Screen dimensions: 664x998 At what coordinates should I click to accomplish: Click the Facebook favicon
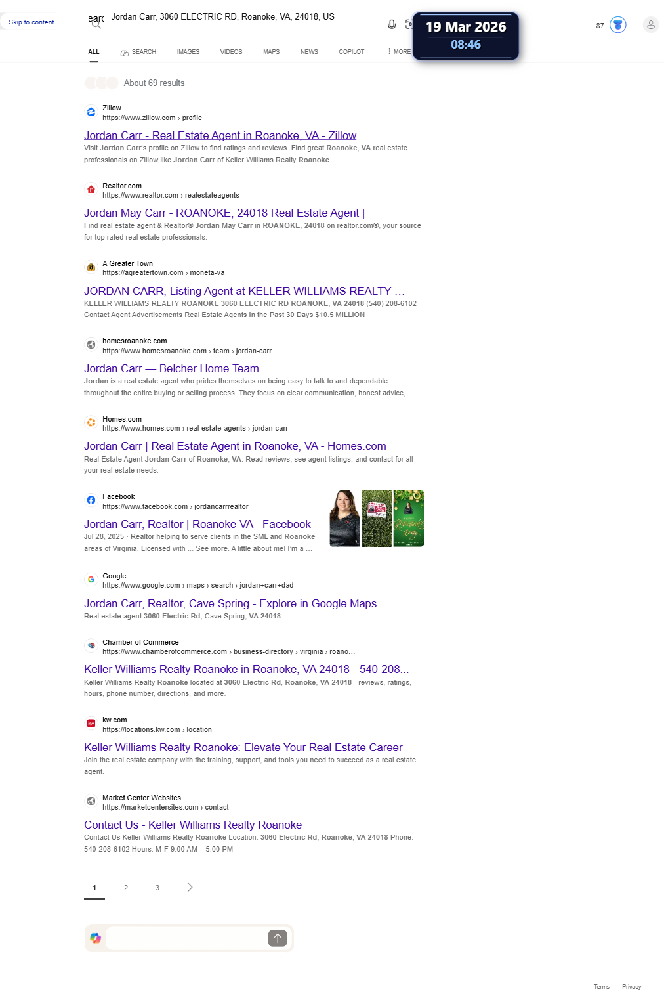(x=91, y=500)
